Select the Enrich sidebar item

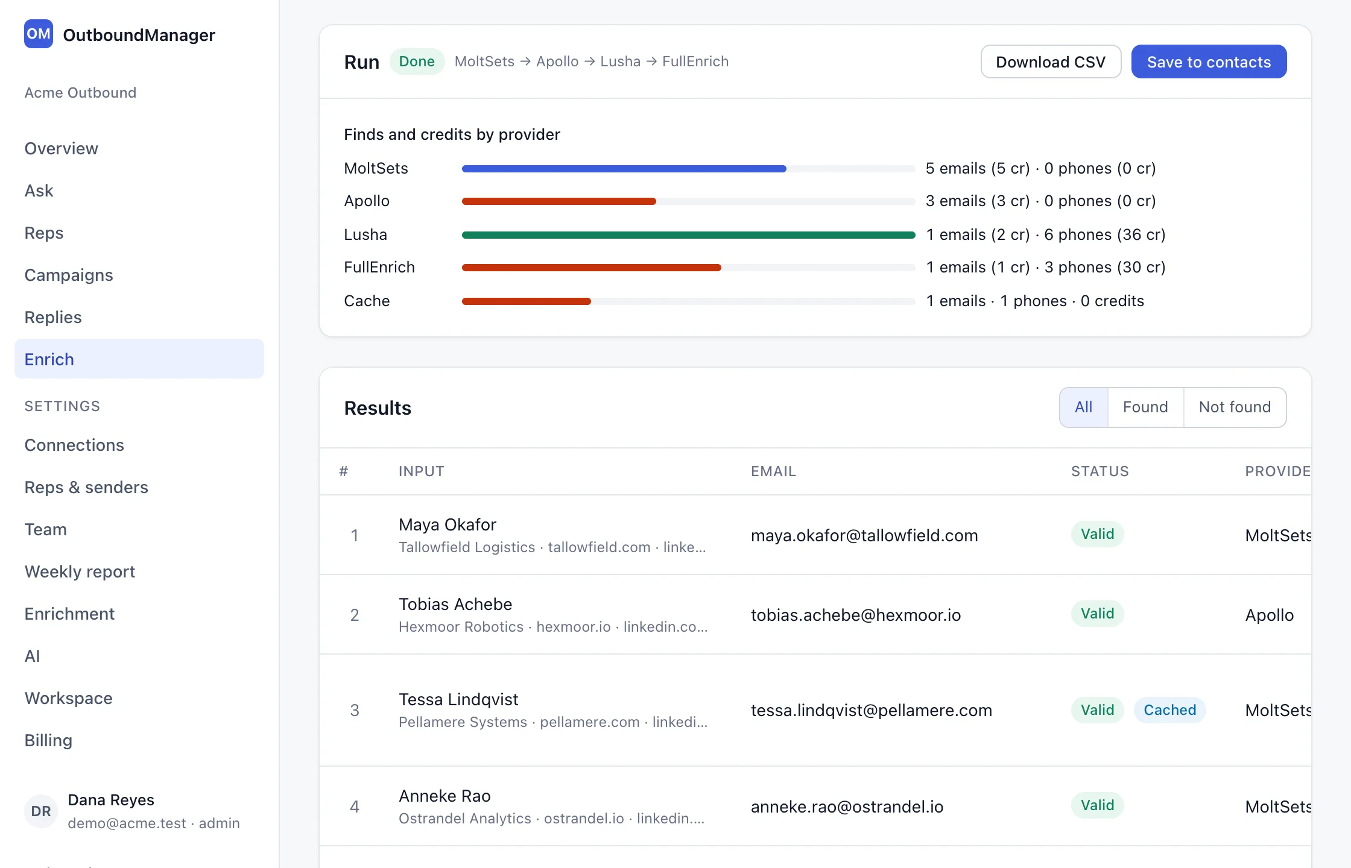tap(139, 359)
